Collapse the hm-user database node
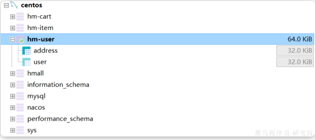Viewport: 315px width, 140px height. (13, 40)
